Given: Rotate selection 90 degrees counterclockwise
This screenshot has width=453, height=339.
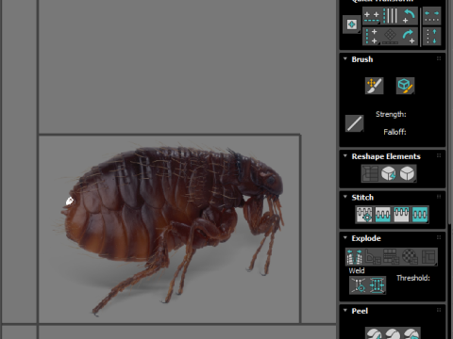Looking at the screenshot, I should (x=409, y=16).
